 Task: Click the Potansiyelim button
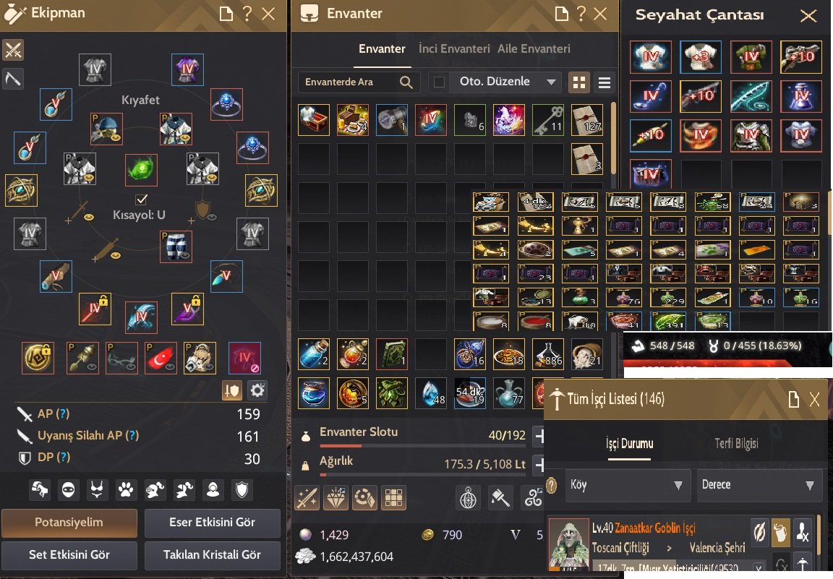click(x=69, y=523)
